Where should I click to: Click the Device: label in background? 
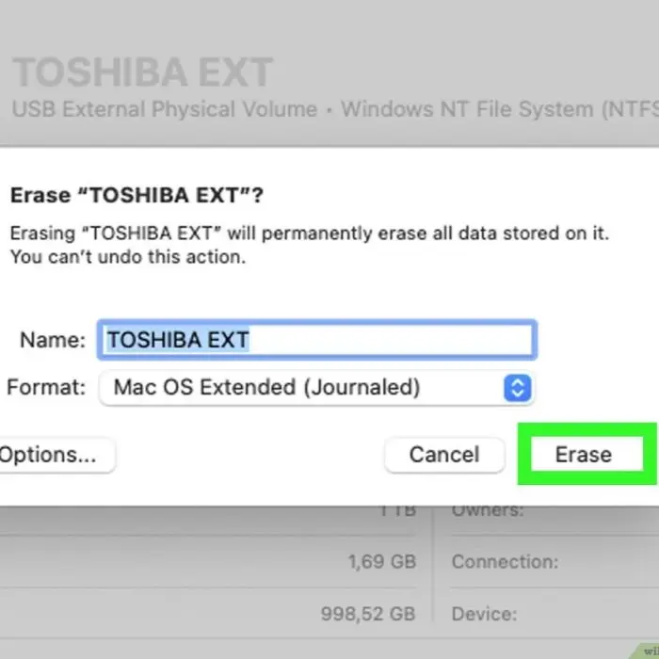pyautogui.click(x=484, y=614)
